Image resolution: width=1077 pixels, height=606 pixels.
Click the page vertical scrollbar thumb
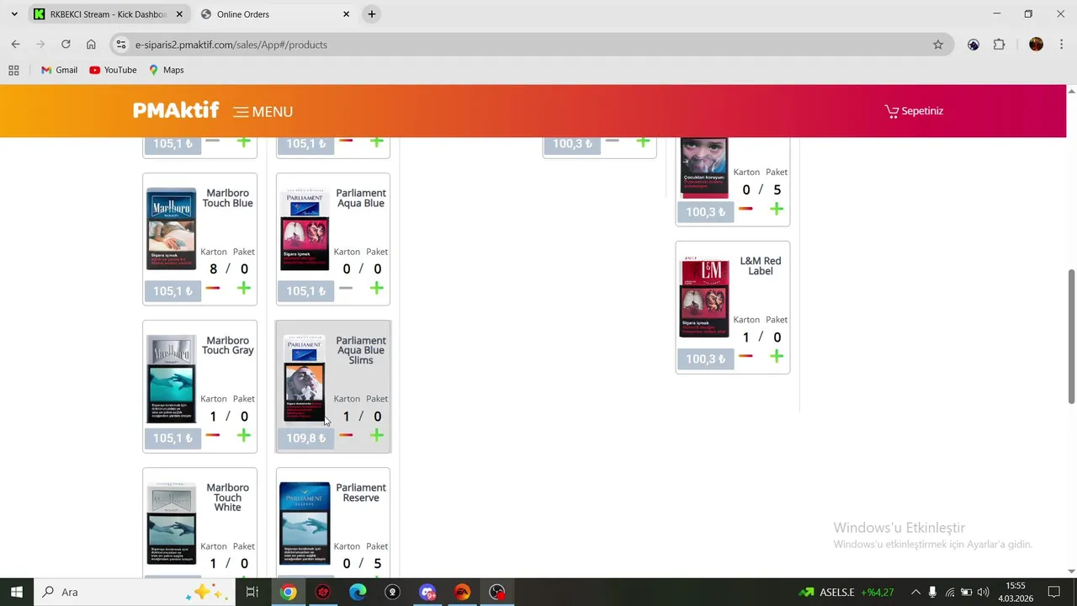(1071, 337)
